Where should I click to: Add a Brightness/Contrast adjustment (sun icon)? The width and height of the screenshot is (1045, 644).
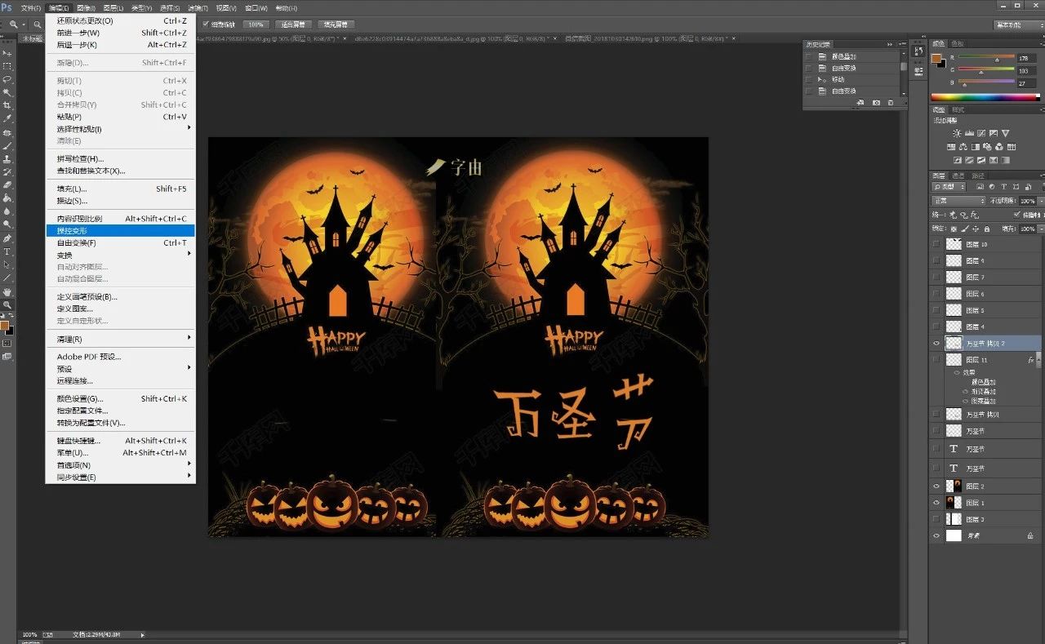[957, 133]
